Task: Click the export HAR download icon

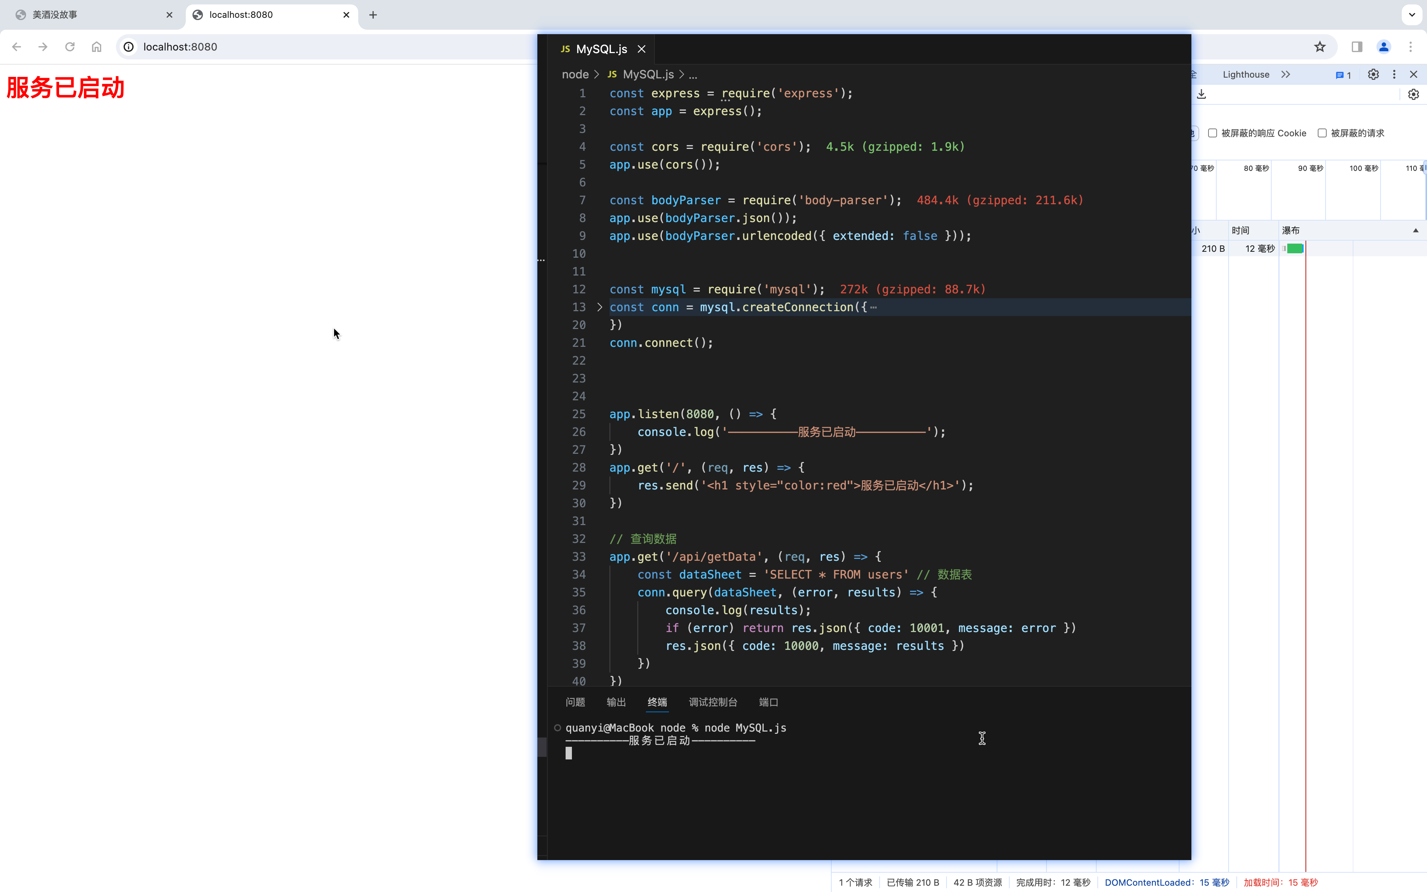Action: 1201,94
